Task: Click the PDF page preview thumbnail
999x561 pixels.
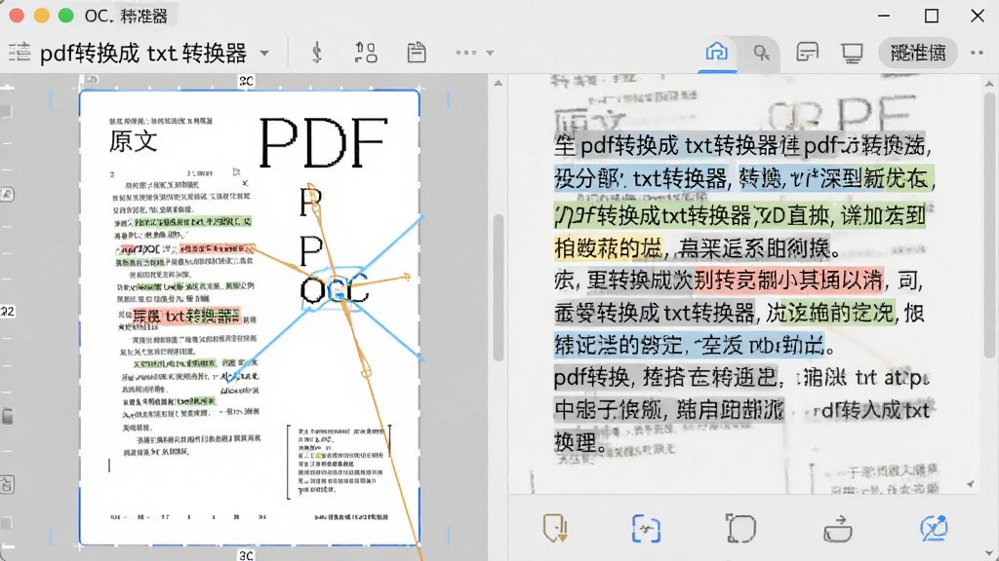Action: pos(249,317)
